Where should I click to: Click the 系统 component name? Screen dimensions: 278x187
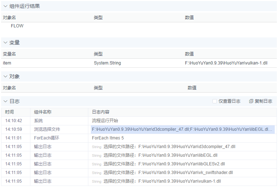point(38,121)
